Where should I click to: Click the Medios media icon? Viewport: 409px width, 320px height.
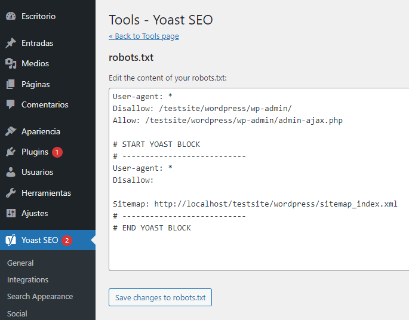pos(11,63)
